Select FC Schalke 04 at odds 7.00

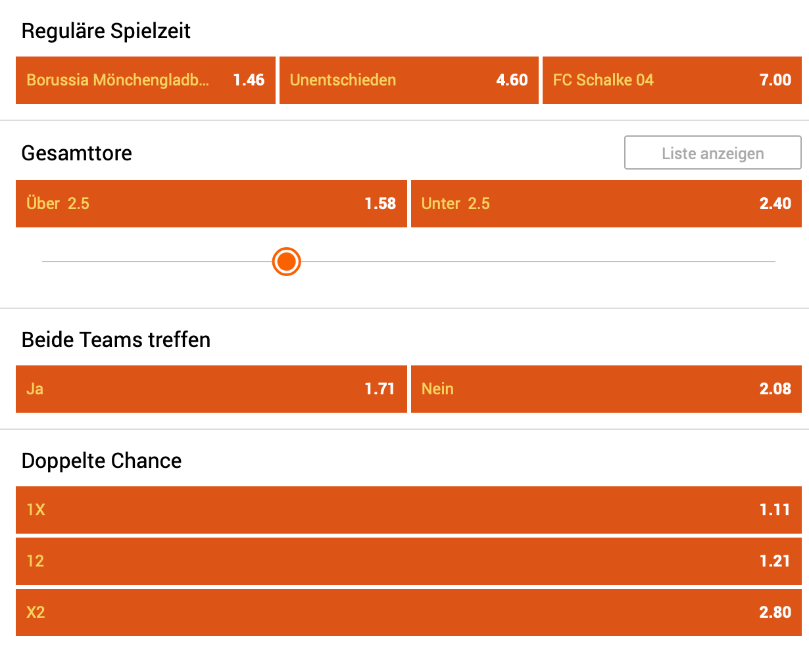(671, 80)
